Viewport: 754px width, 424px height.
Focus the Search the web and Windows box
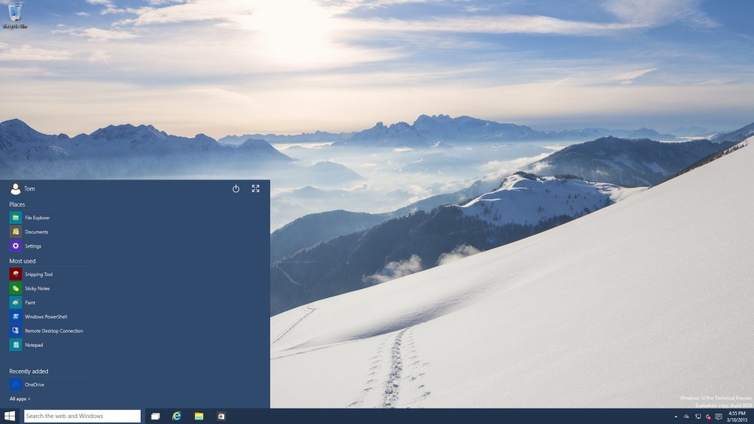click(x=82, y=416)
